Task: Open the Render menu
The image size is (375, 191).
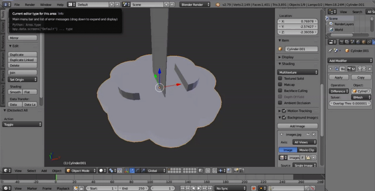Action: tap(30, 4)
